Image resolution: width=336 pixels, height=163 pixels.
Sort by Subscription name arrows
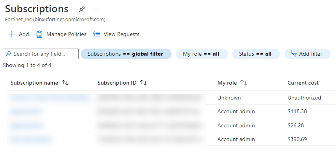(65, 83)
